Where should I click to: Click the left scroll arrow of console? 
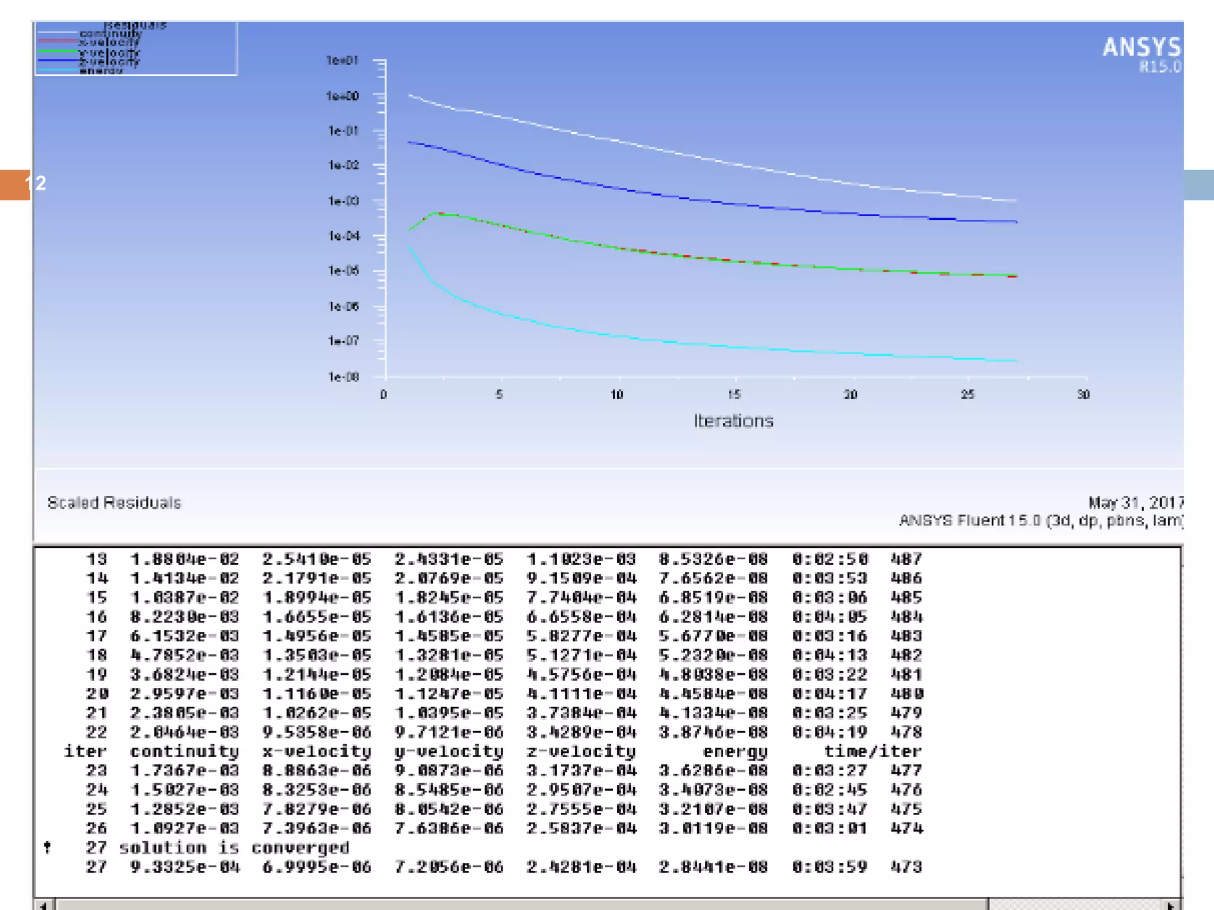[x=43, y=905]
